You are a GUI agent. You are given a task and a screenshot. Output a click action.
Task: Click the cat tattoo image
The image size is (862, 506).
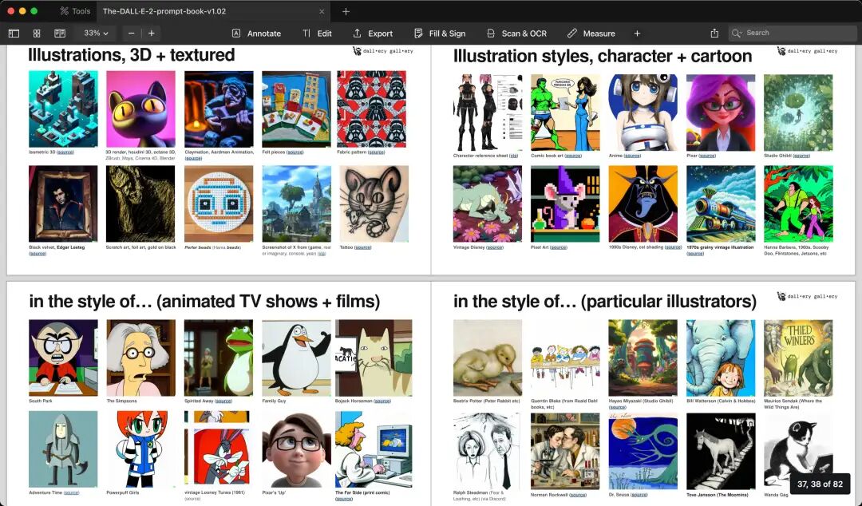374,204
